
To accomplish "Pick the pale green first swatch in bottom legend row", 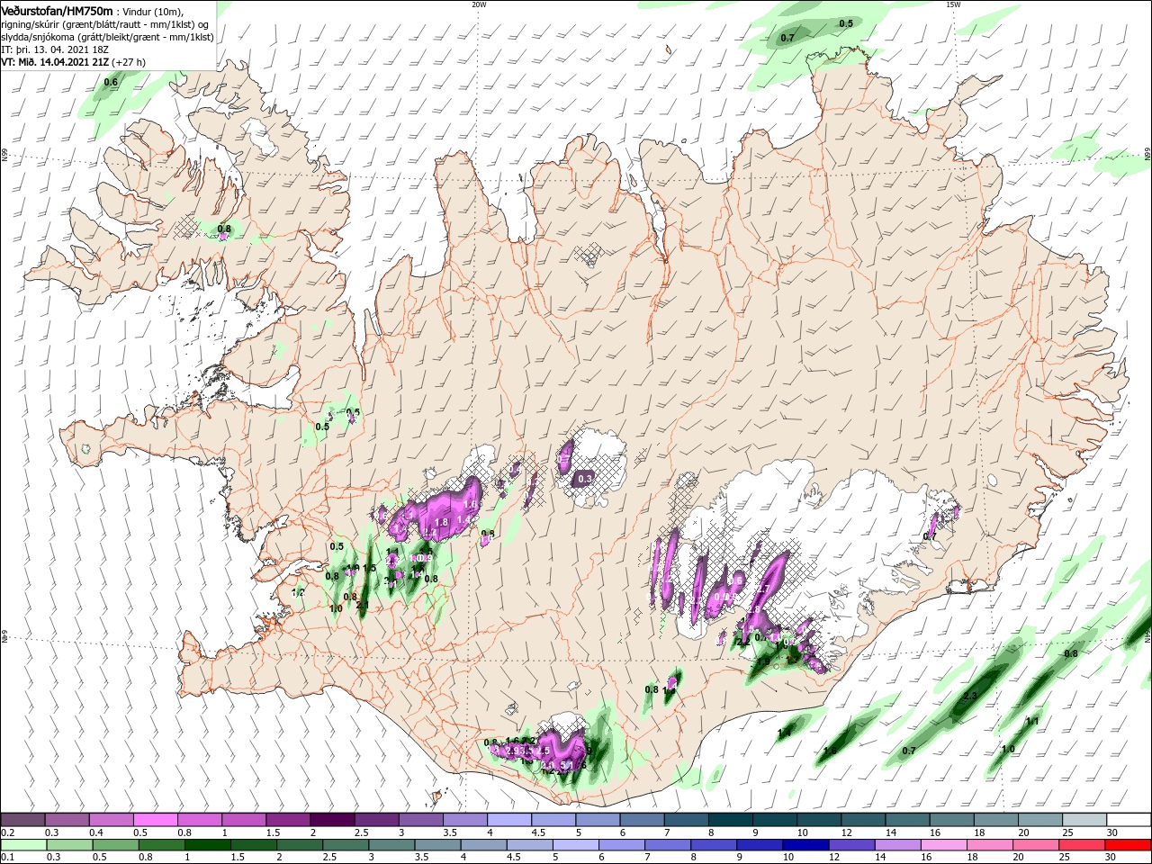I will click(x=22, y=845).
